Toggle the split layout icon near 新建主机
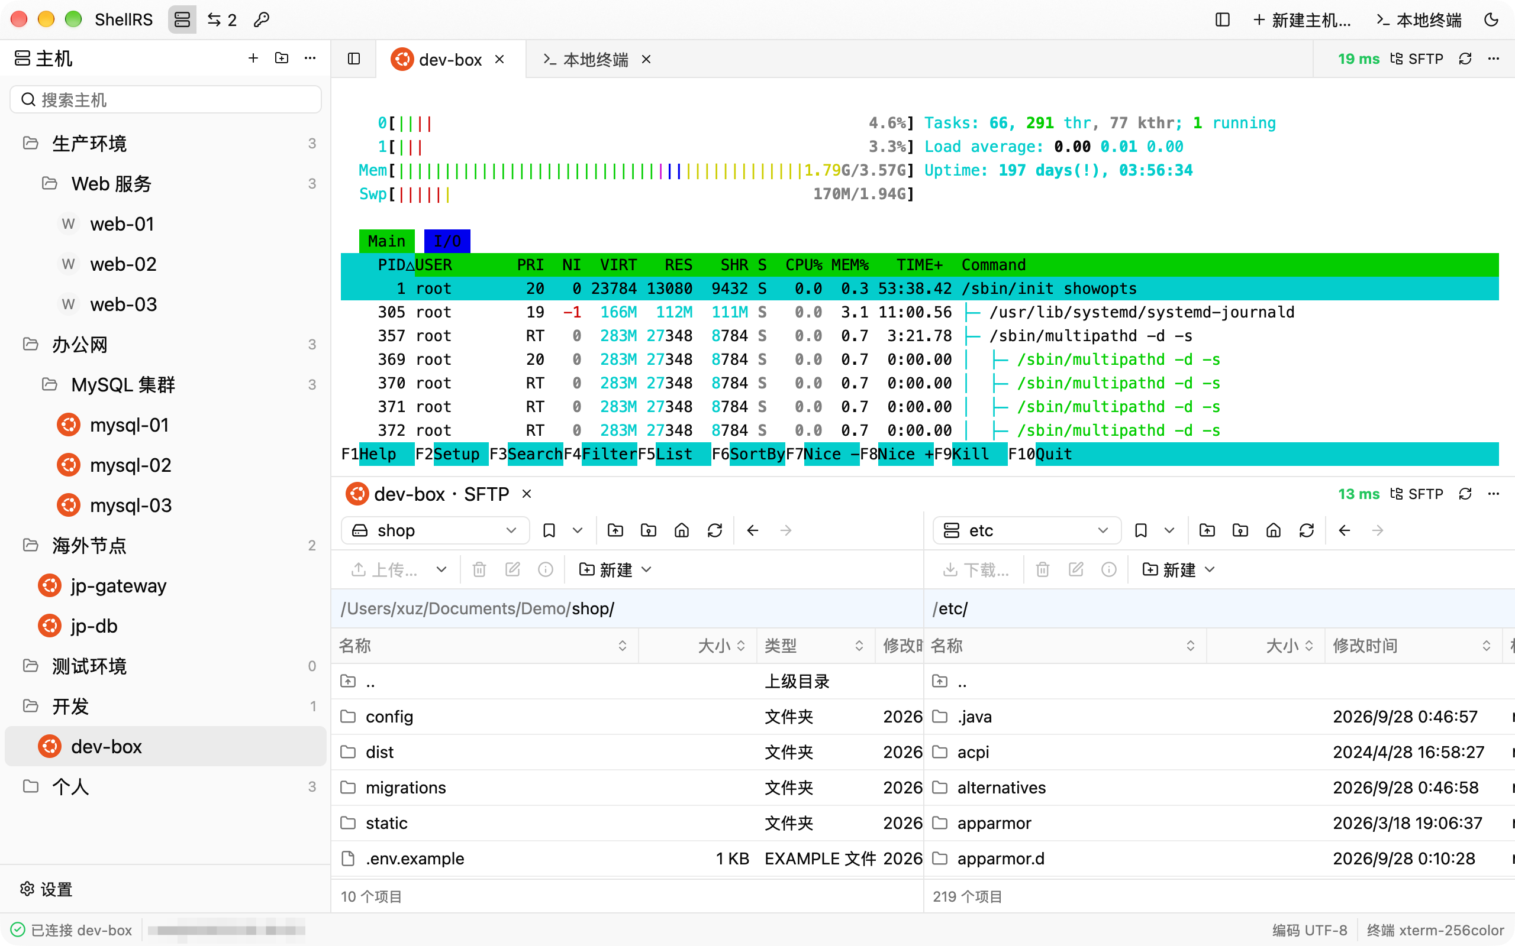The width and height of the screenshot is (1515, 946). pyautogui.click(x=1222, y=20)
